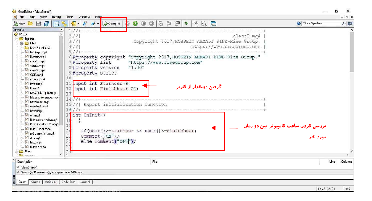
Task: Click the Step Into debug icon
Action: click(161, 23)
